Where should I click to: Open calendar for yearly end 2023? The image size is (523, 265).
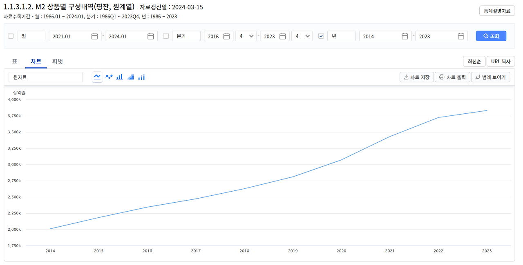coord(460,36)
